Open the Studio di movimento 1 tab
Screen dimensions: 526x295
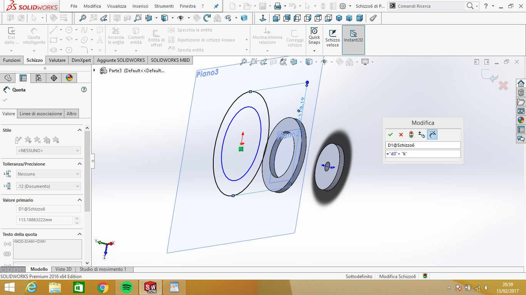point(103,269)
